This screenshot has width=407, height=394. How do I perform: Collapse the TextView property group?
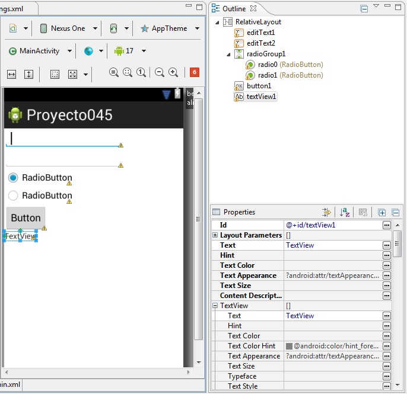click(x=215, y=306)
